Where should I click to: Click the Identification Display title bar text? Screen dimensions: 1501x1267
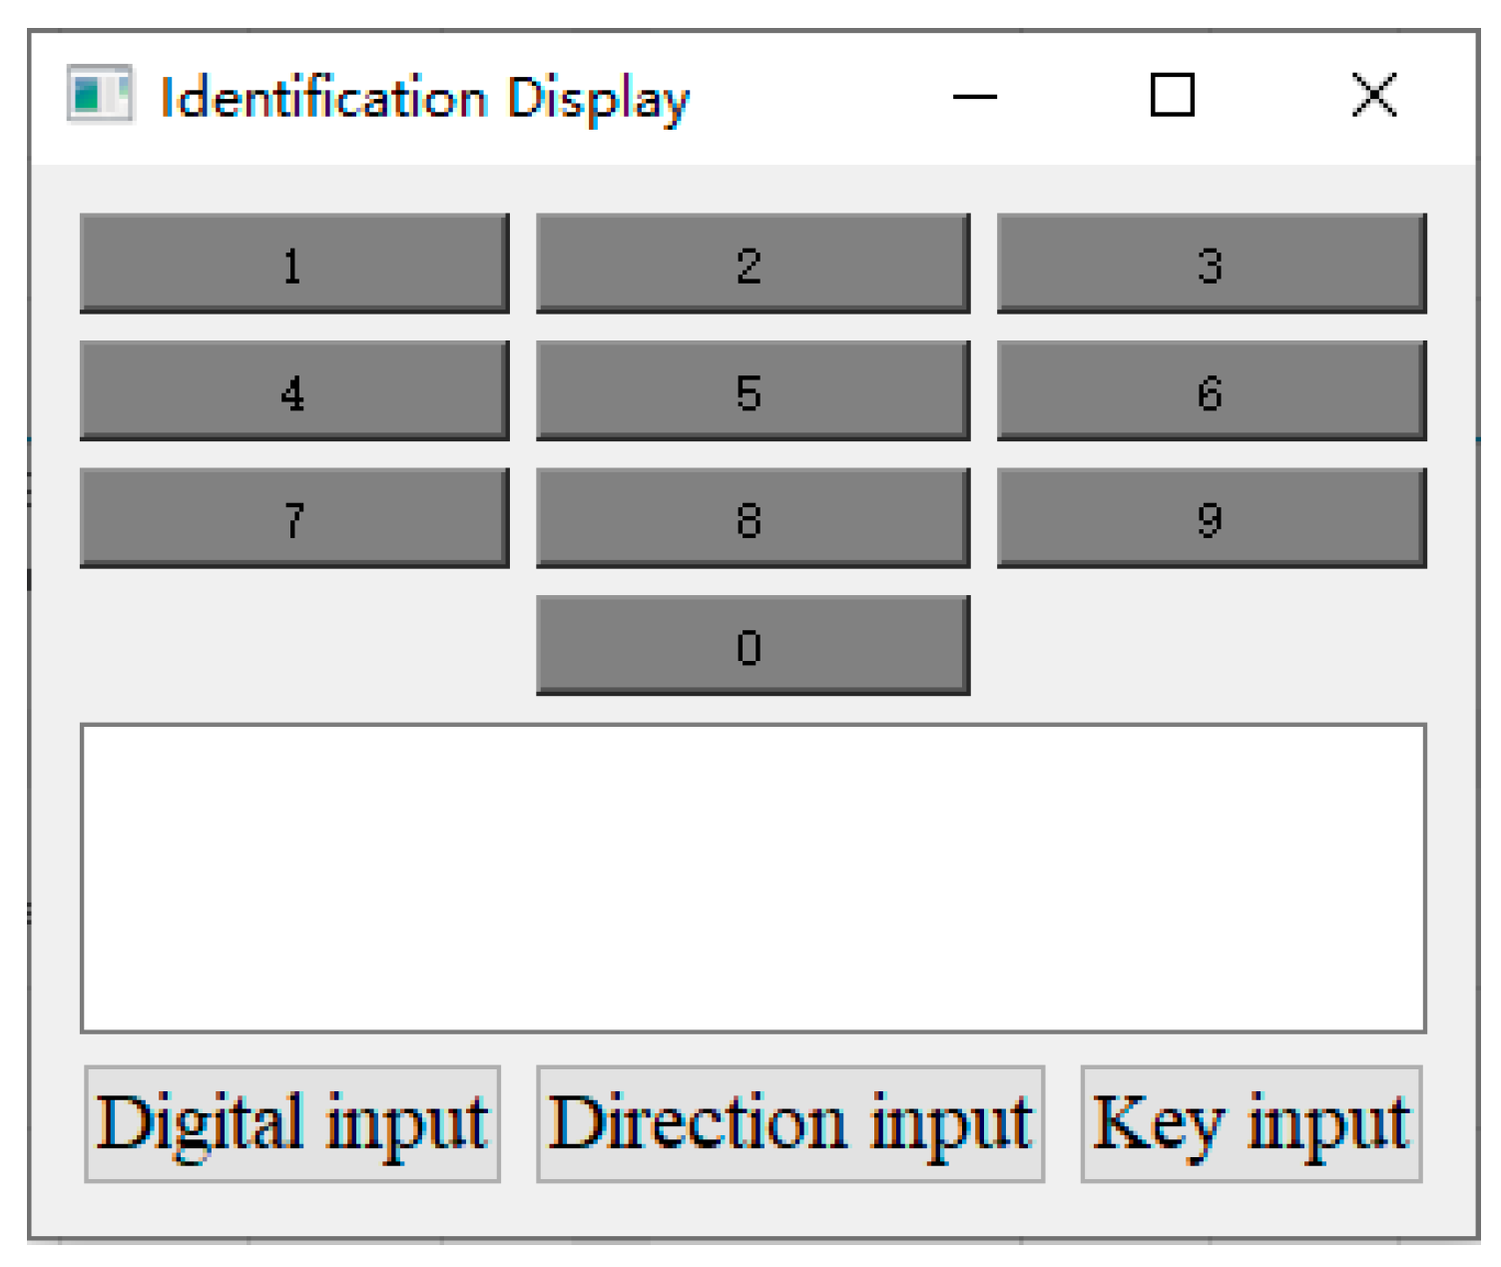click(424, 98)
